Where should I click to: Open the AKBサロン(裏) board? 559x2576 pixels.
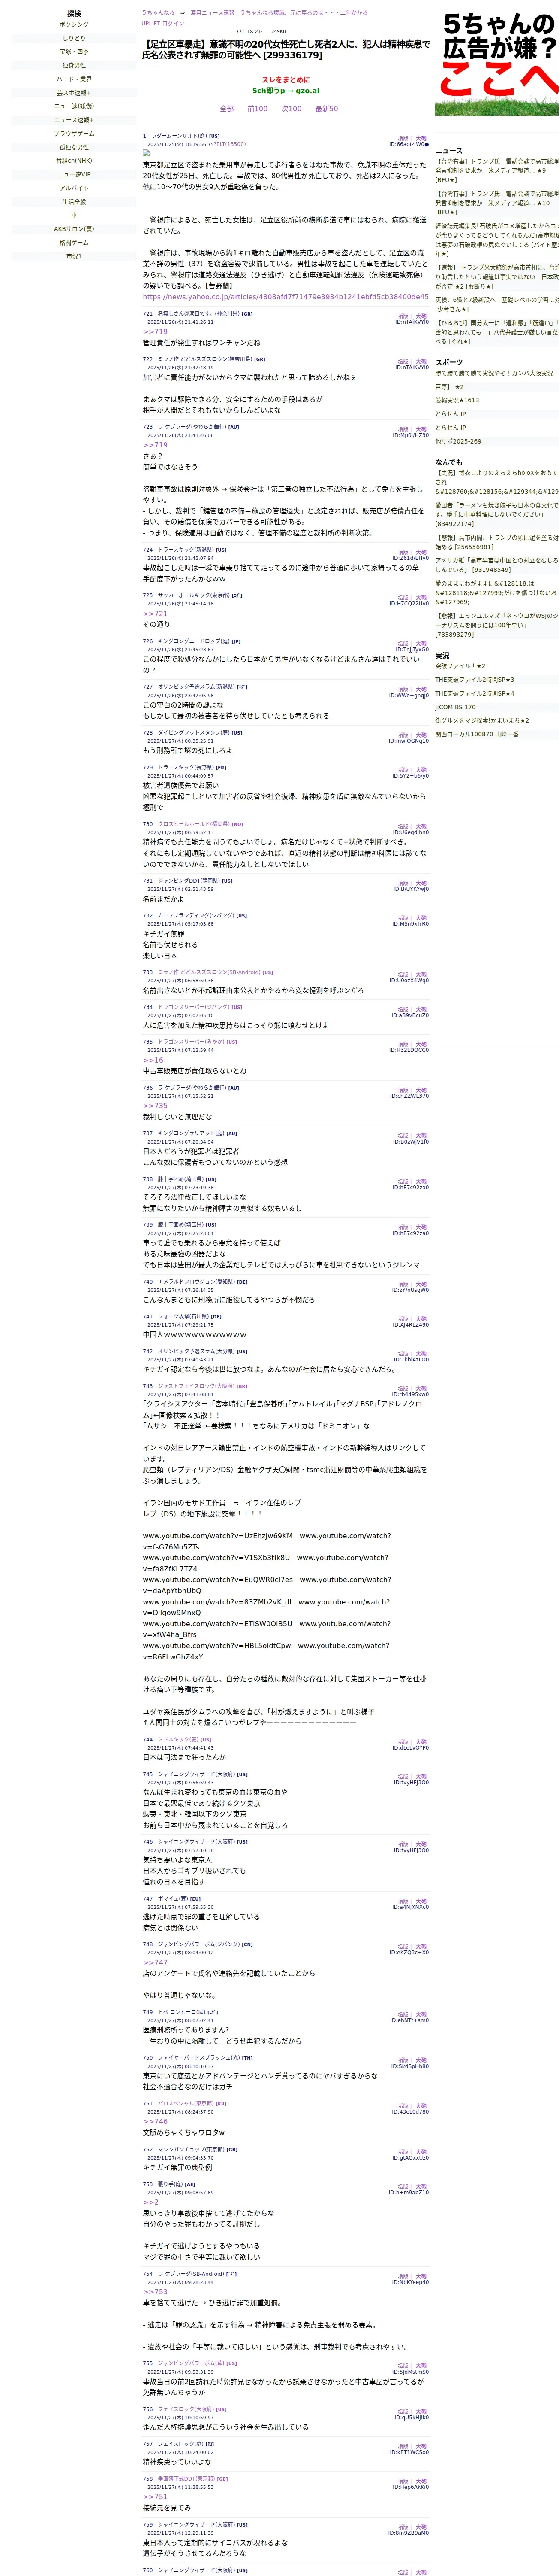pos(74,229)
